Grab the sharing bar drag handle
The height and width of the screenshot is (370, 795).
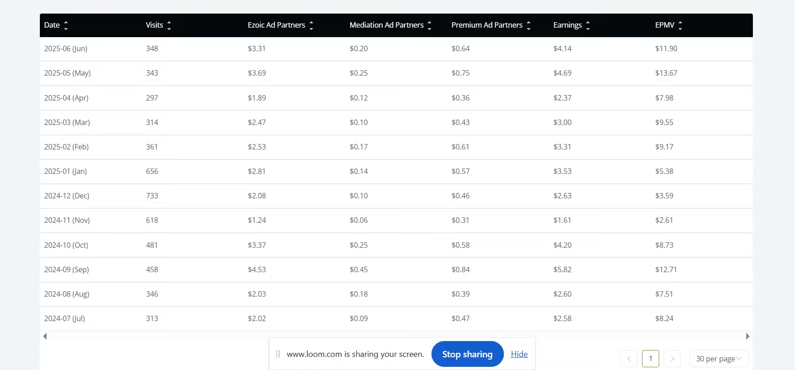click(x=278, y=354)
